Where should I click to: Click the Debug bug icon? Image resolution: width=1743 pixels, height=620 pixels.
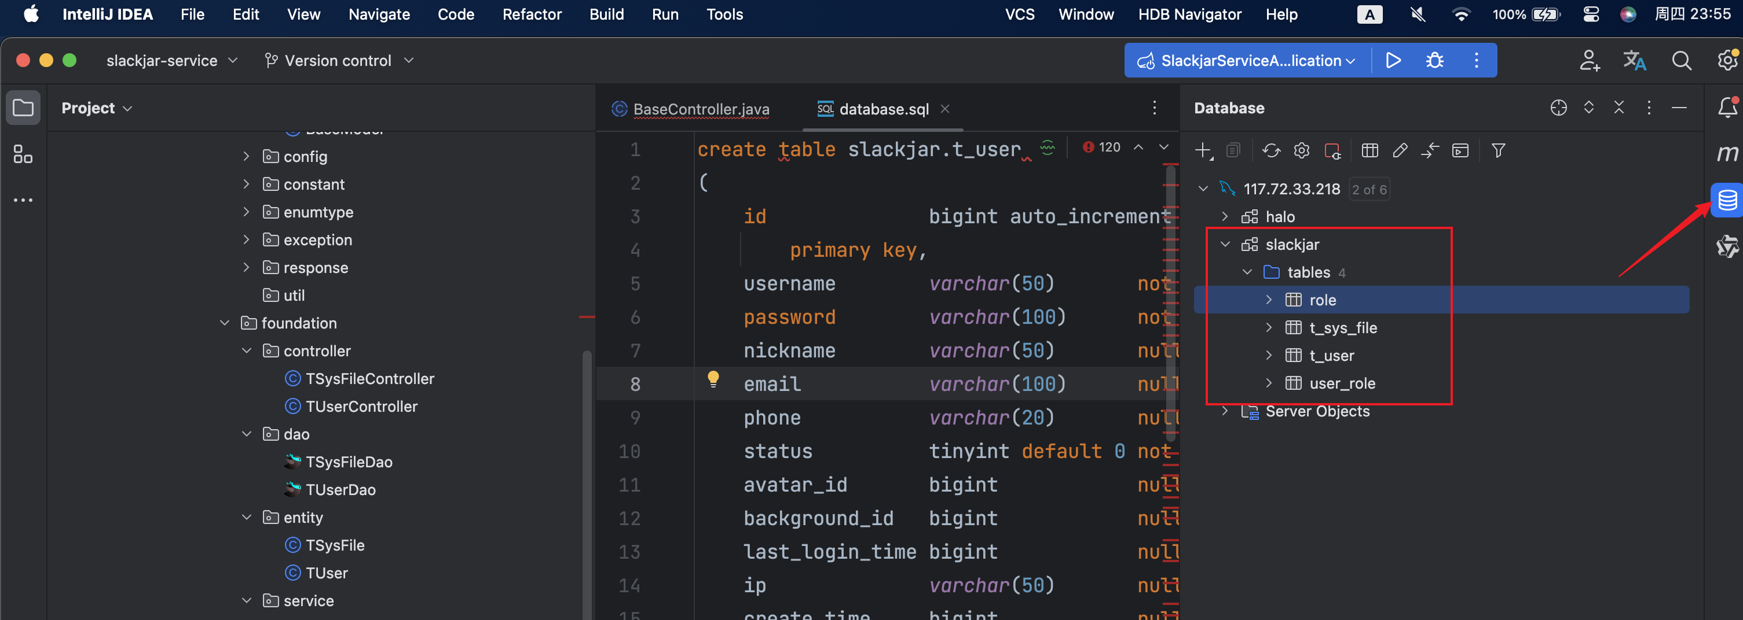click(1434, 61)
